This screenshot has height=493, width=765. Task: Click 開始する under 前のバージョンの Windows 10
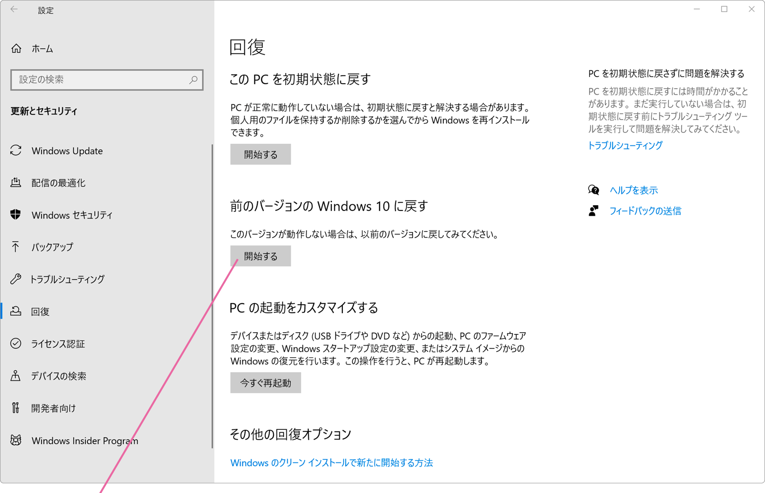click(261, 256)
